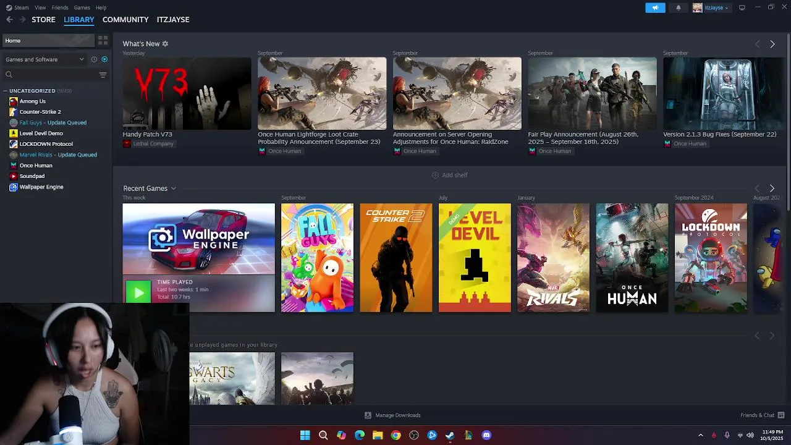
Task: Open the Recent Games shelf dropdown
Action: click(174, 189)
